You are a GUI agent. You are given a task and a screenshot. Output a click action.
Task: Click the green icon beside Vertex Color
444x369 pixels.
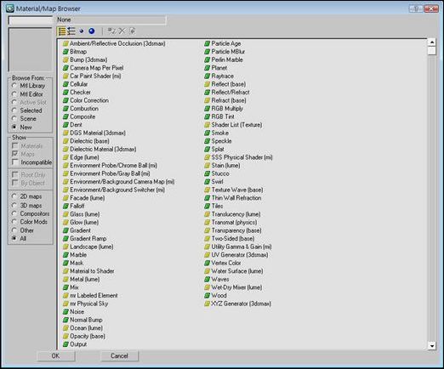tap(208, 263)
